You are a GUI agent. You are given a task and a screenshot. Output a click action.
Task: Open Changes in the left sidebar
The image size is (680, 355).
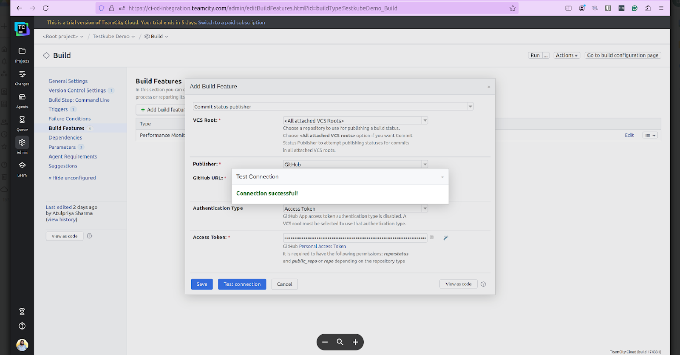(x=22, y=78)
